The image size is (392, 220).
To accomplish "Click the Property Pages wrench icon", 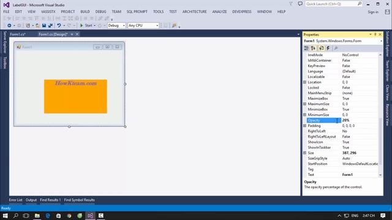I will 336,48.
